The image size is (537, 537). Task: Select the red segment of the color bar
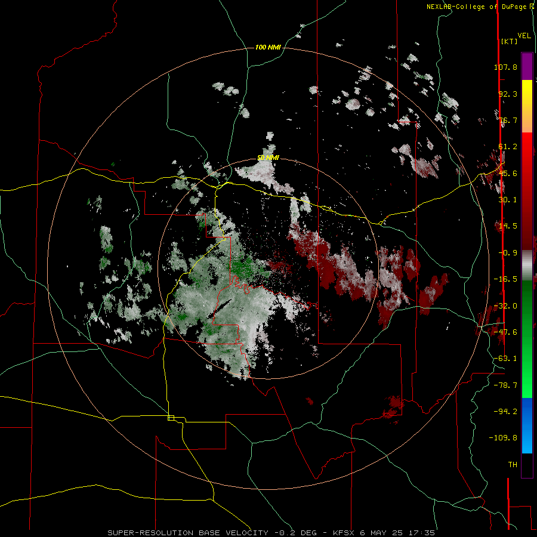pyautogui.click(x=527, y=191)
